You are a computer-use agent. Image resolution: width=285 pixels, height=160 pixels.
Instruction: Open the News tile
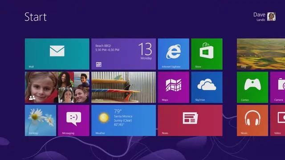190,120
